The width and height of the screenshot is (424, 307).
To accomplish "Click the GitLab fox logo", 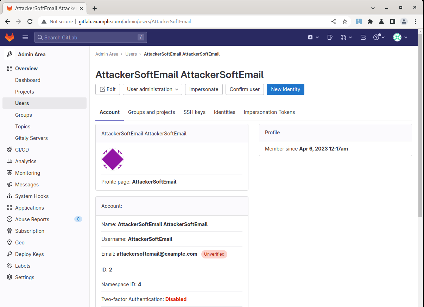I will (10, 37).
